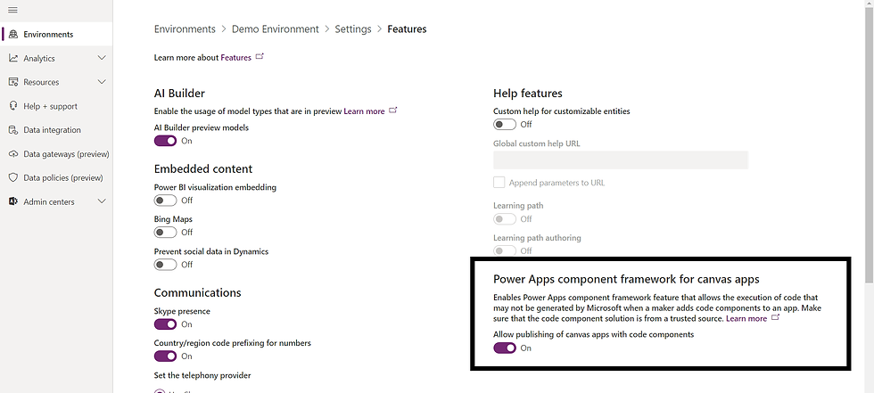The height and width of the screenshot is (393, 874).
Task: Enable Power BI visualization embedding toggle
Action: click(x=165, y=201)
